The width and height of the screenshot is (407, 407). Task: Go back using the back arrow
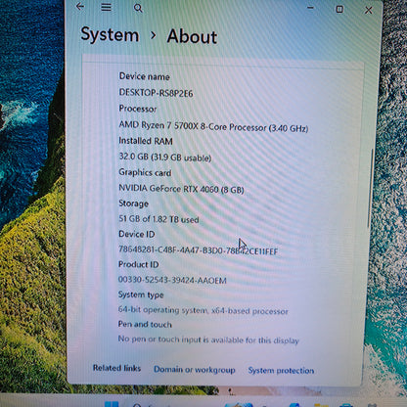(80, 6)
